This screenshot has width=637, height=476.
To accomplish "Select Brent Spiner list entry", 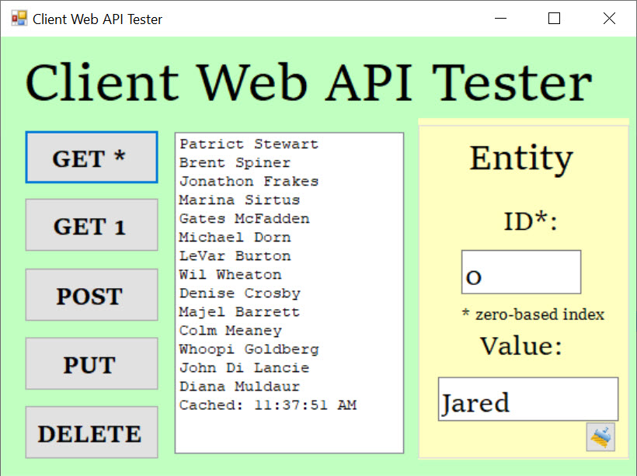I will (235, 162).
